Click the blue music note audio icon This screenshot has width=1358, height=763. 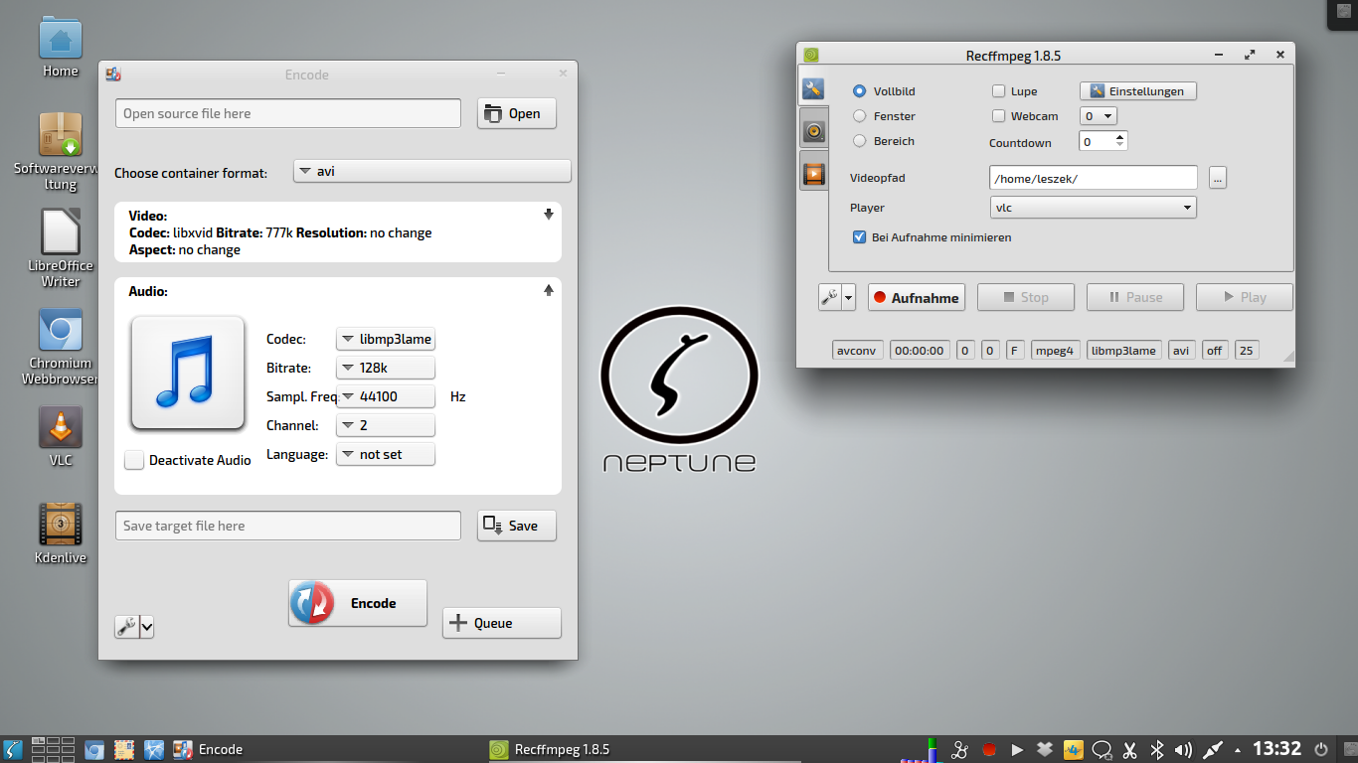pos(188,373)
